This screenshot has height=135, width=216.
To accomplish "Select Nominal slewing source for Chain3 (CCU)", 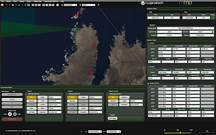I will (113, 101).
